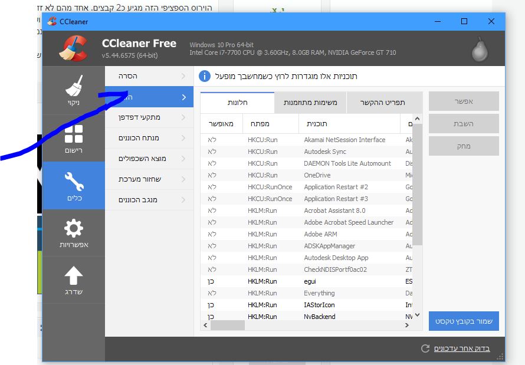Select the Everything startup entry

coord(306,293)
